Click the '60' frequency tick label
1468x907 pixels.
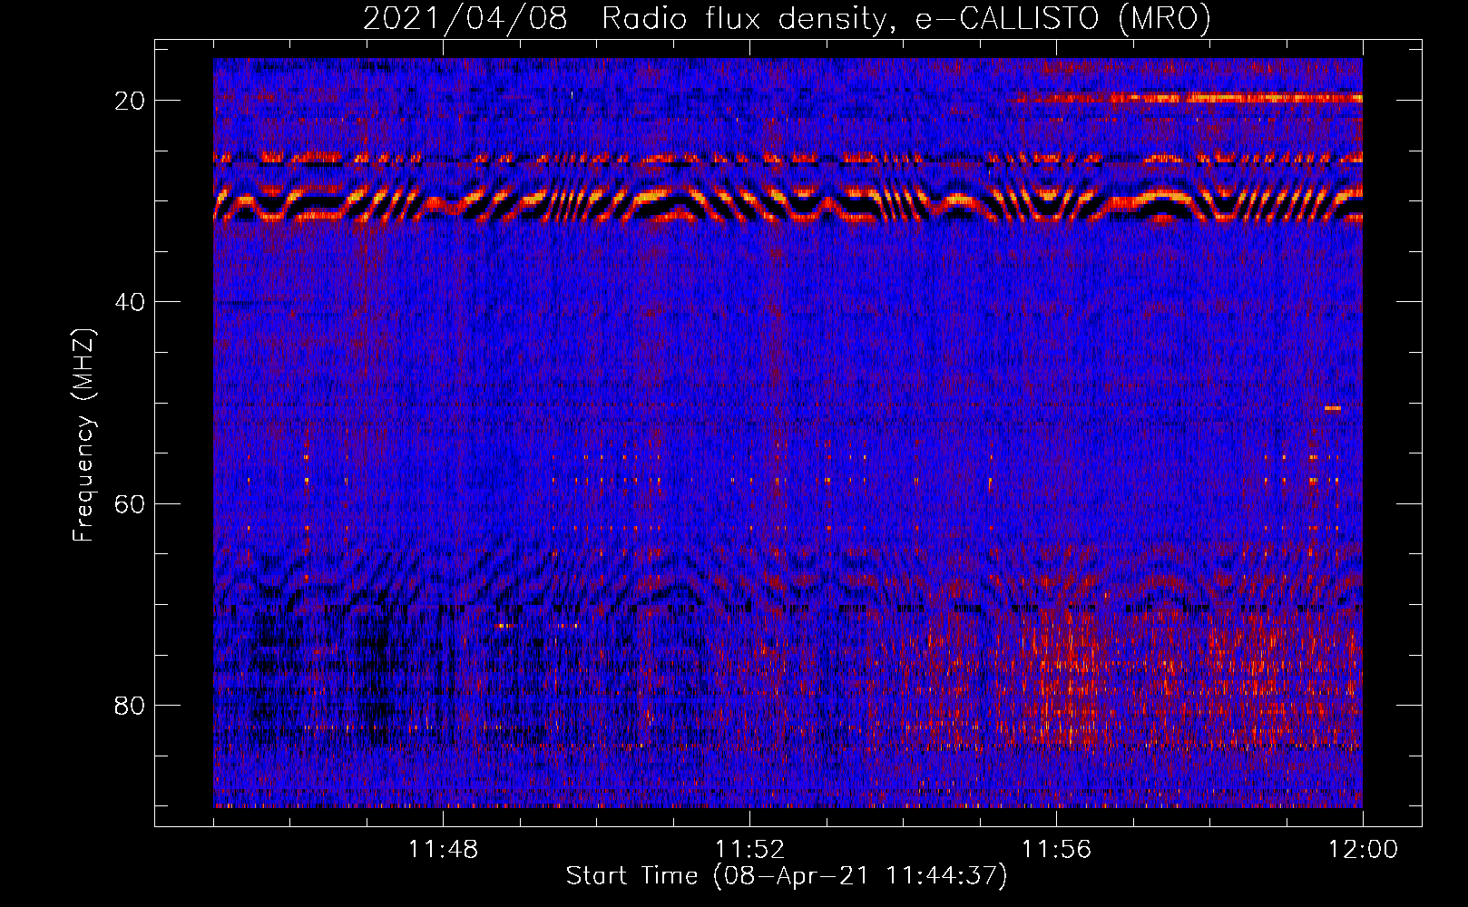point(130,503)
